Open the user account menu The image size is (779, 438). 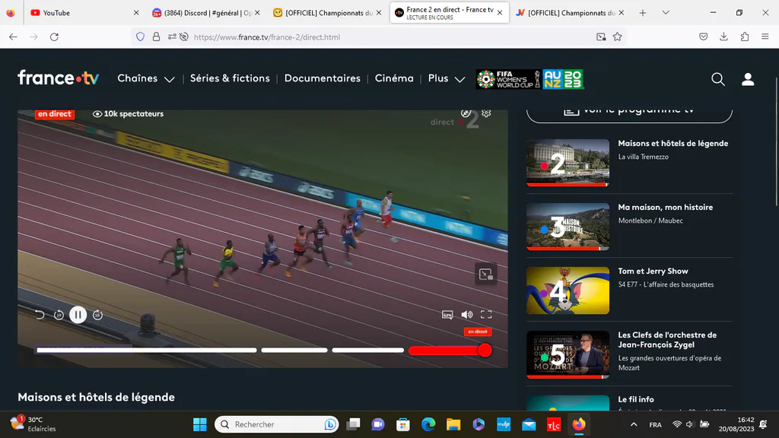pos(748,79)
